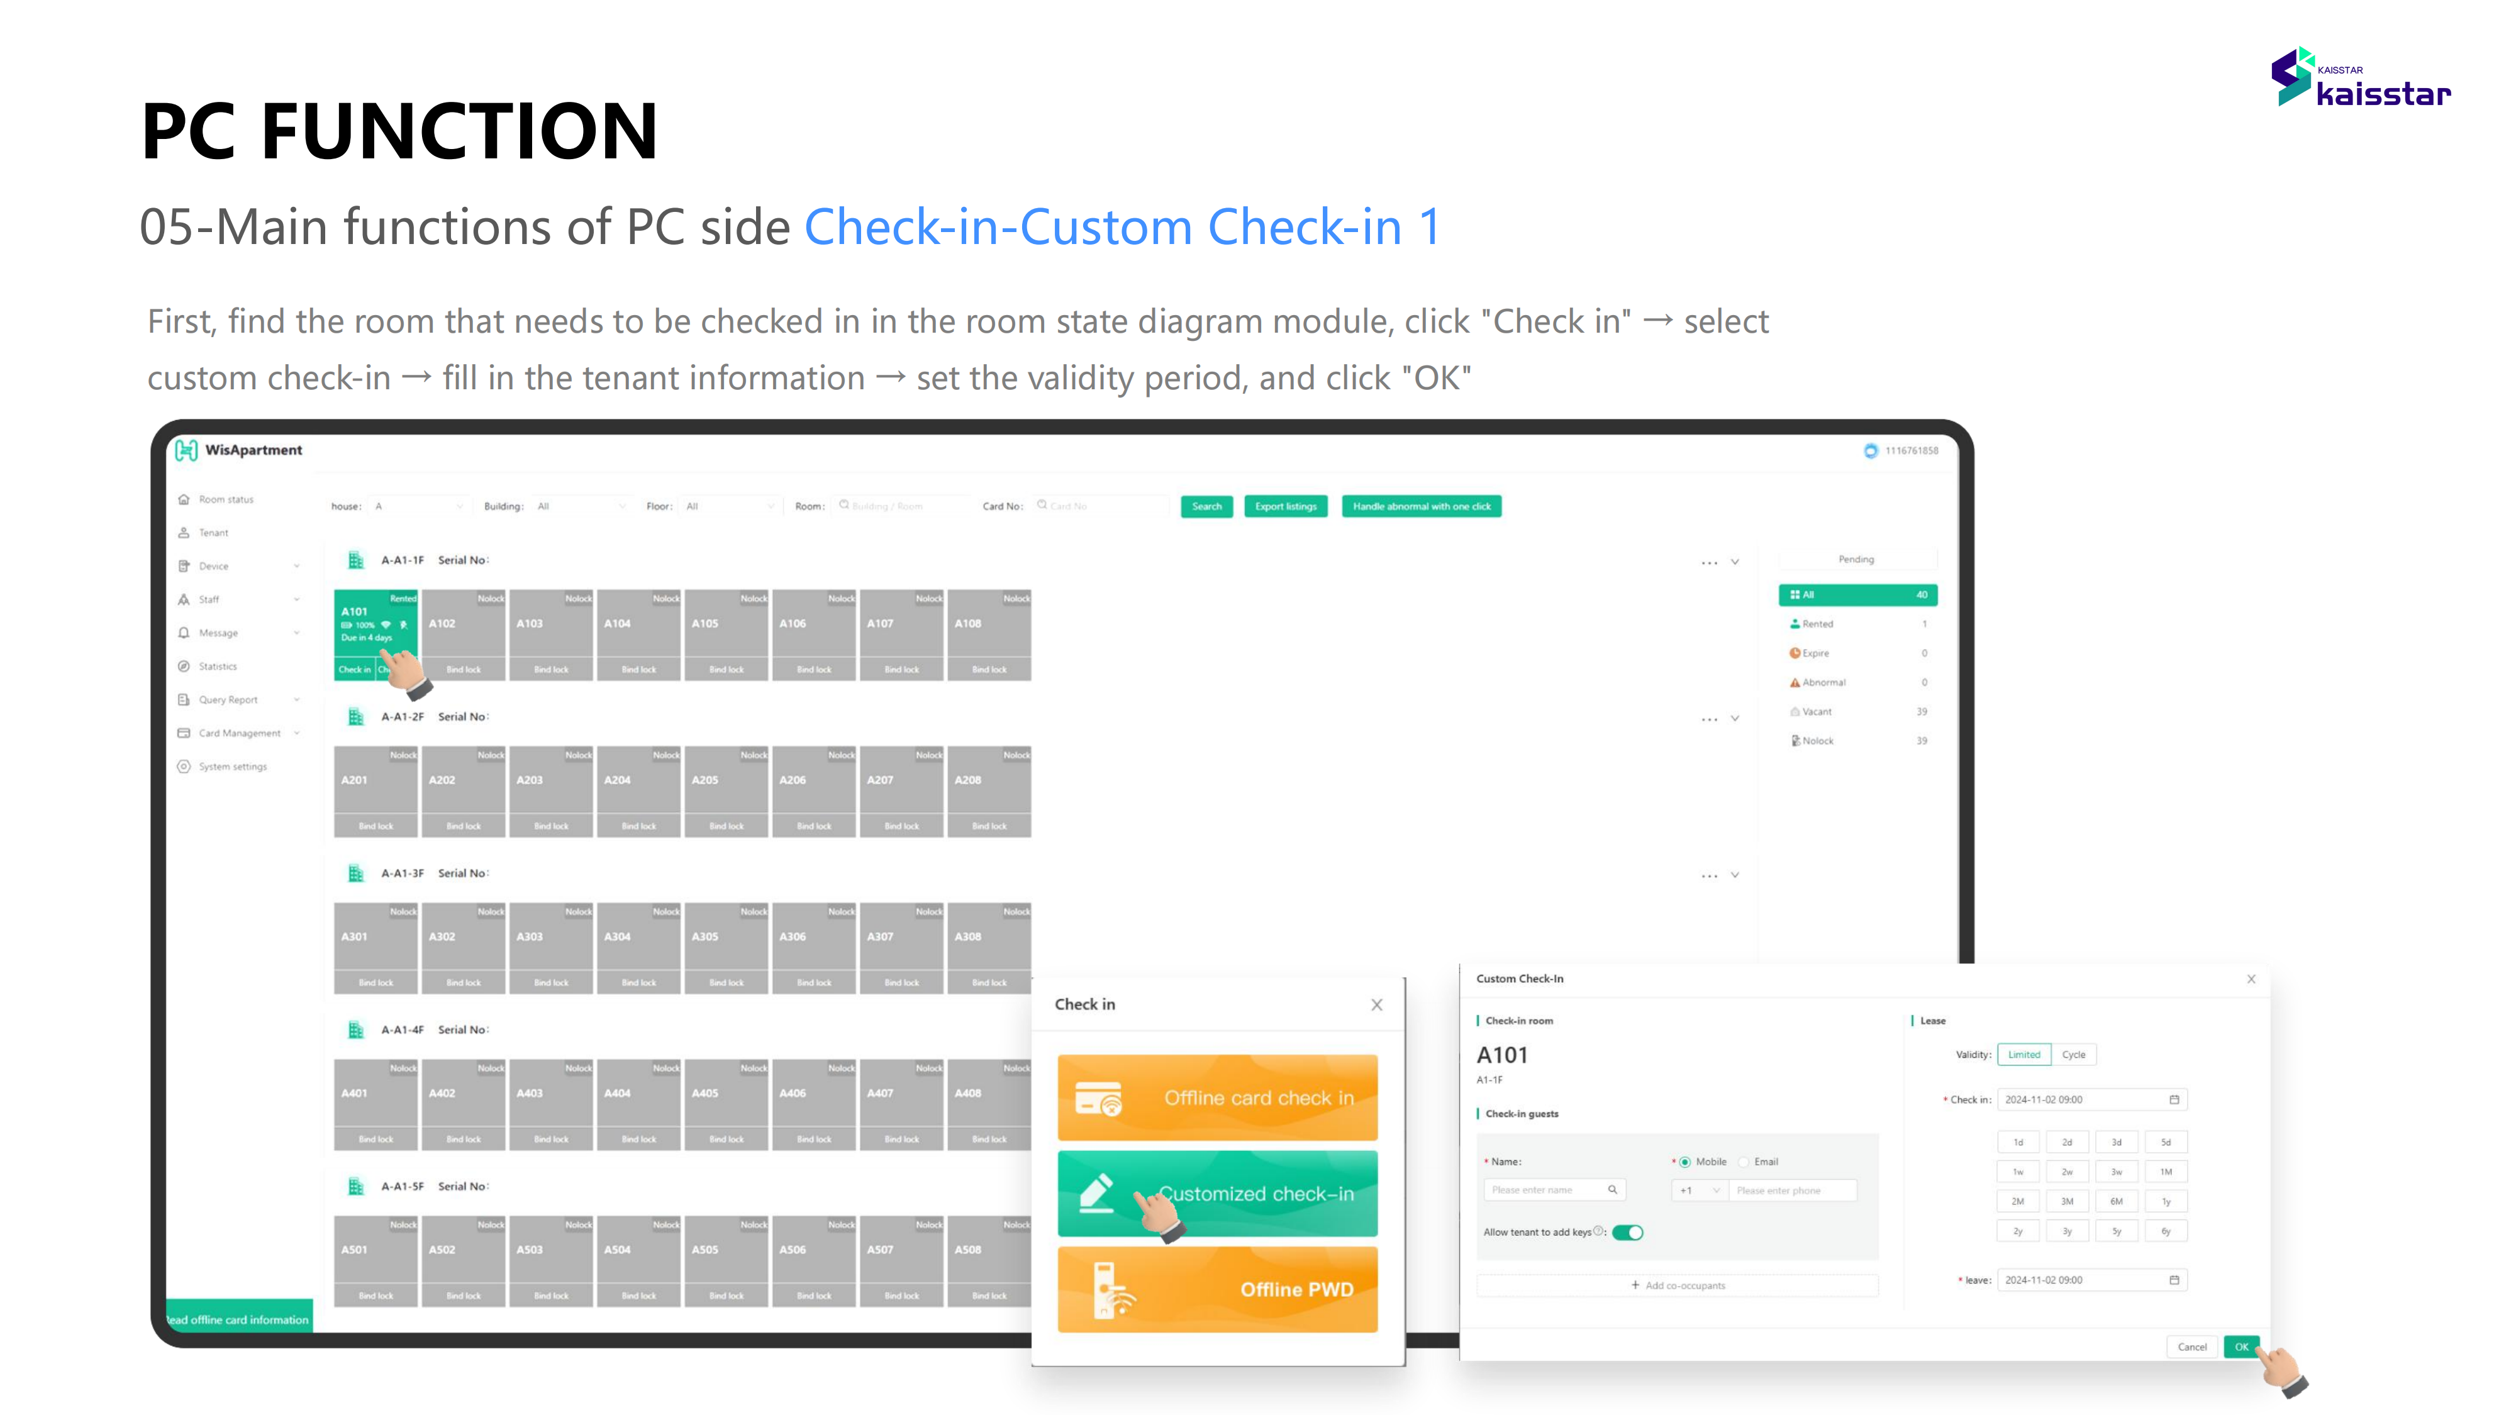This screenshot has height=1415, width=2516.
Task: Expand the Query Report submenu chevron
Action: click(x=297, y=699)
